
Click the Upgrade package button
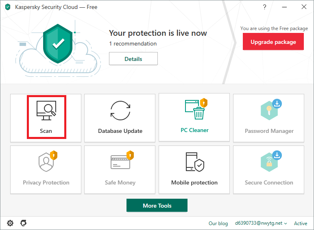273,41
